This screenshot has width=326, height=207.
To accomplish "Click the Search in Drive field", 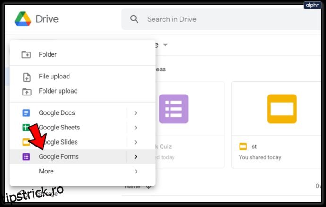I will (x=221, y=19).
